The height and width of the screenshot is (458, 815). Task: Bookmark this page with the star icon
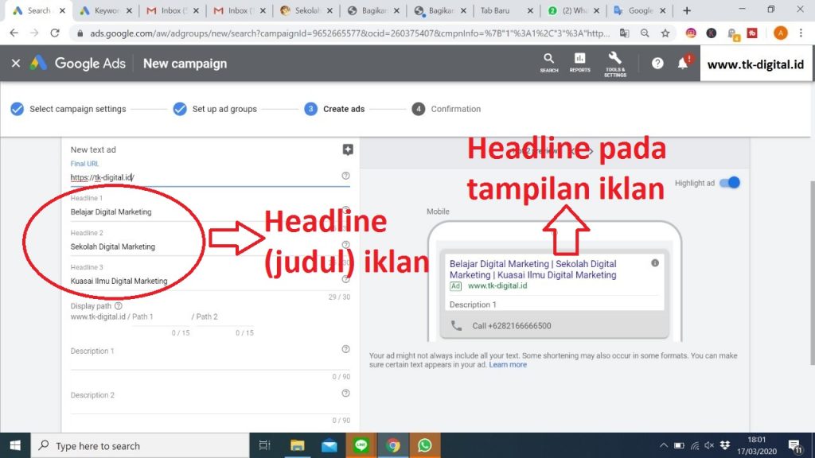[x=665, y=33]
